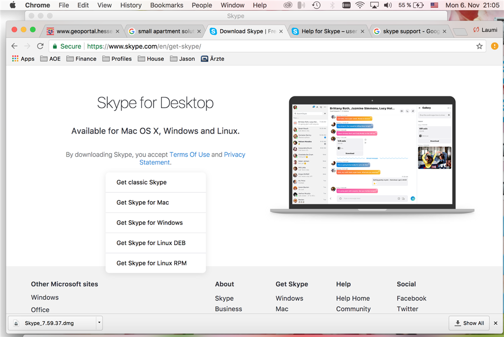Close the Download Skype tab
The image size is (504, 337).
pos(281,31)
